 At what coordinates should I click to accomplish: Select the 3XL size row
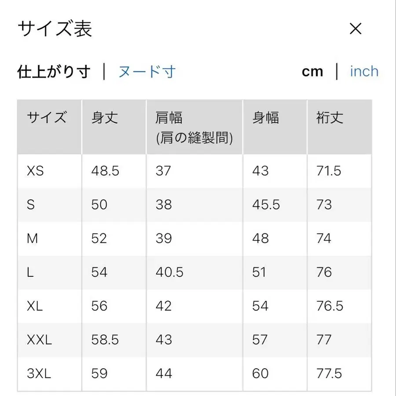40,374
